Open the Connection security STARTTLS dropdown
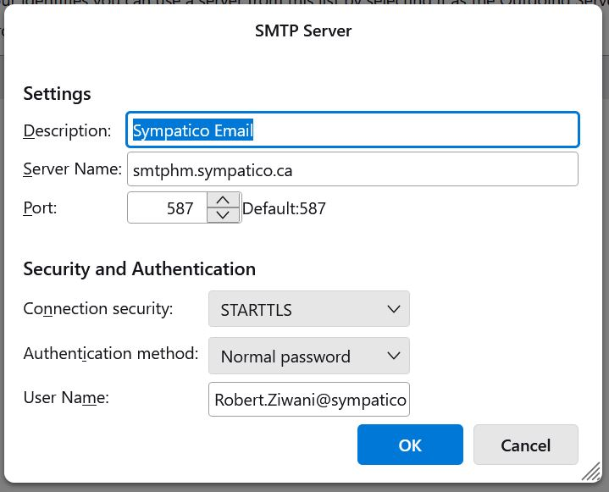 tap(309, 309)
